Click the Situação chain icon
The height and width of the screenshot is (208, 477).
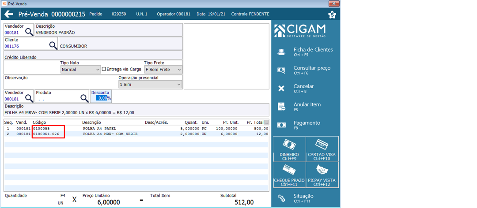[281, 198]
